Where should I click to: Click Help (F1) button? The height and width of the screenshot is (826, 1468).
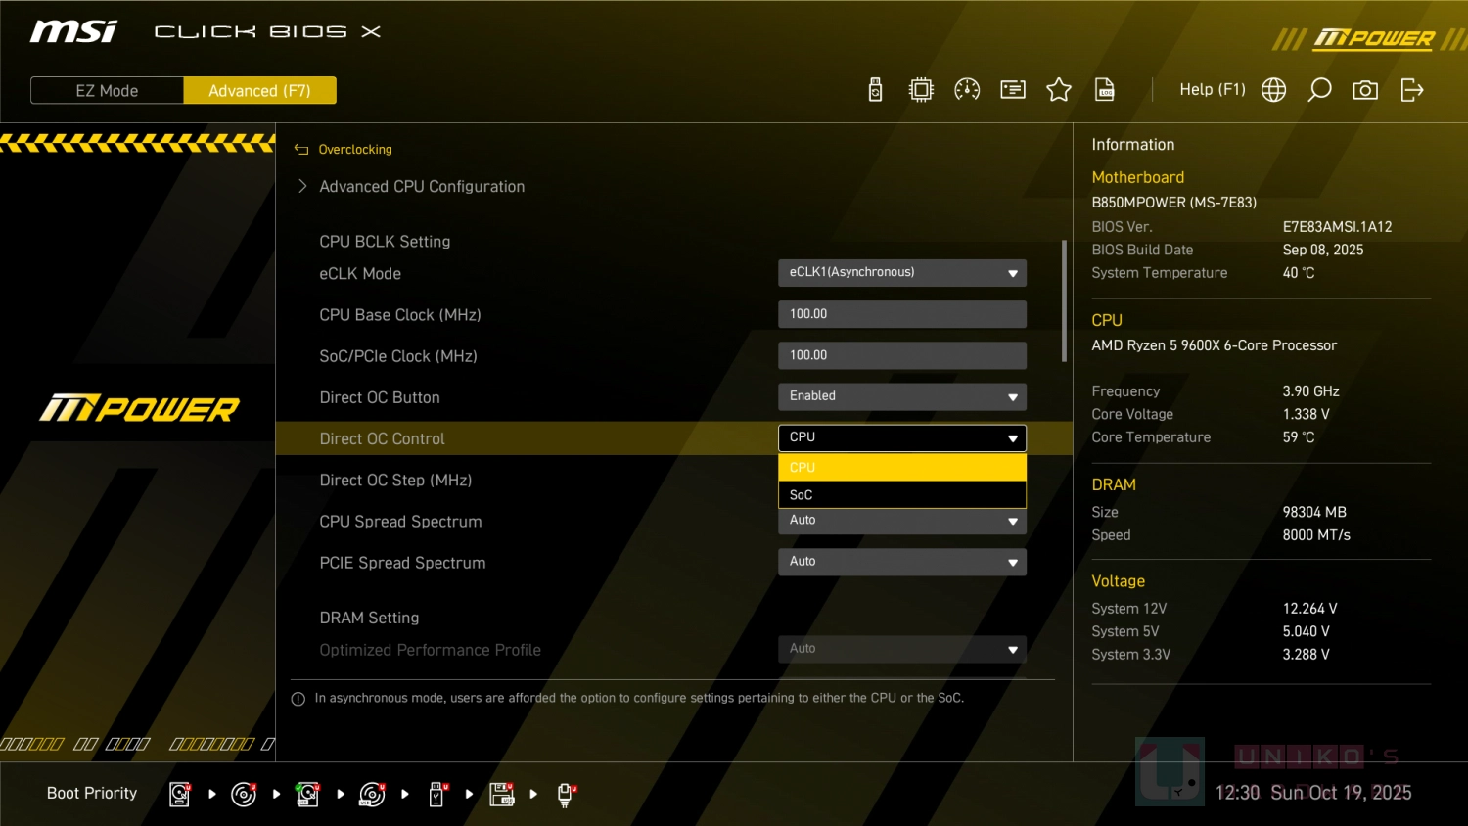(1212, 90)
